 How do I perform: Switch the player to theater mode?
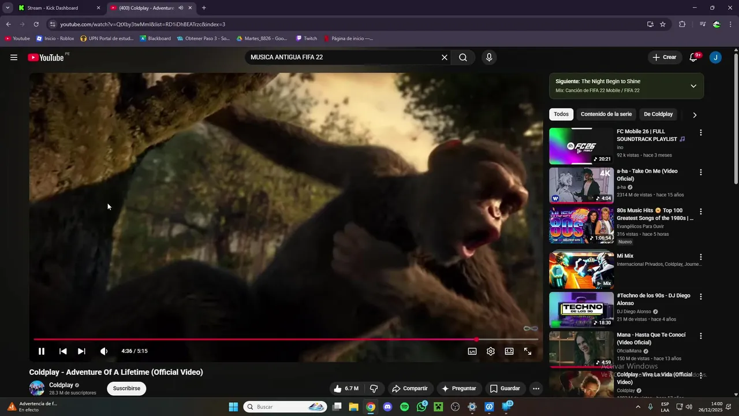(509, 351)
